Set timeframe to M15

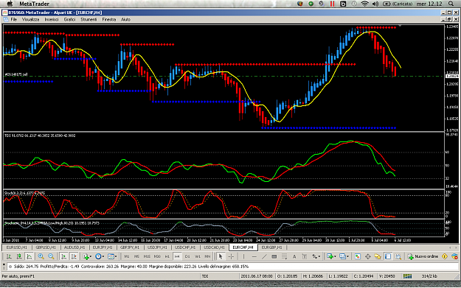[x=147, y=256]
